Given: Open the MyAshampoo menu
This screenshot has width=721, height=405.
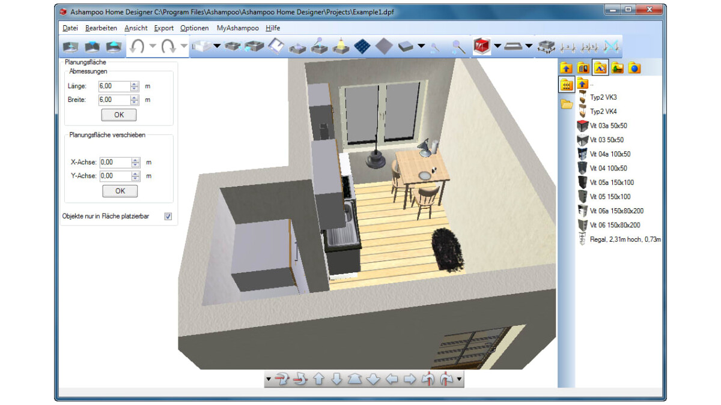Looking at the screenshot, I should click(238, 28).
